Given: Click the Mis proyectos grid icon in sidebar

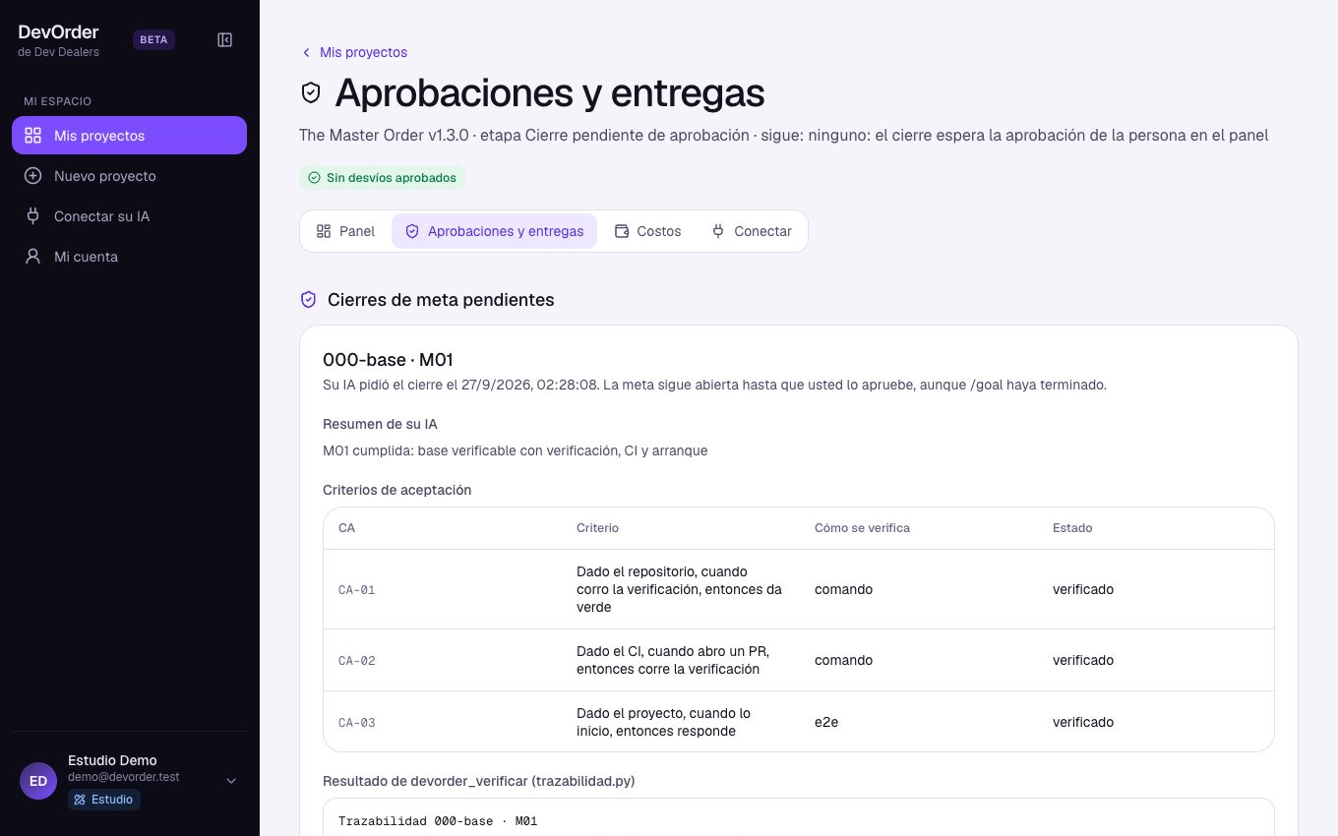Looking at the screenshot, I should click(x=32, y=136).
